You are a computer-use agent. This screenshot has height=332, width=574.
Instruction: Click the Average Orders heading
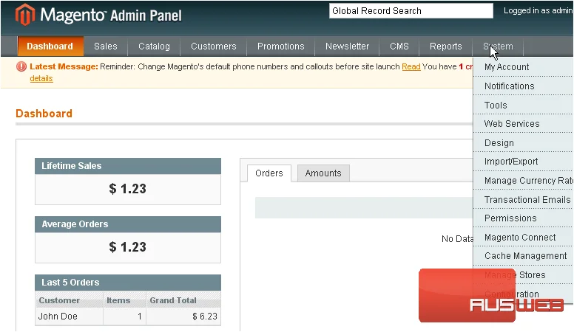tap(75, 224)
